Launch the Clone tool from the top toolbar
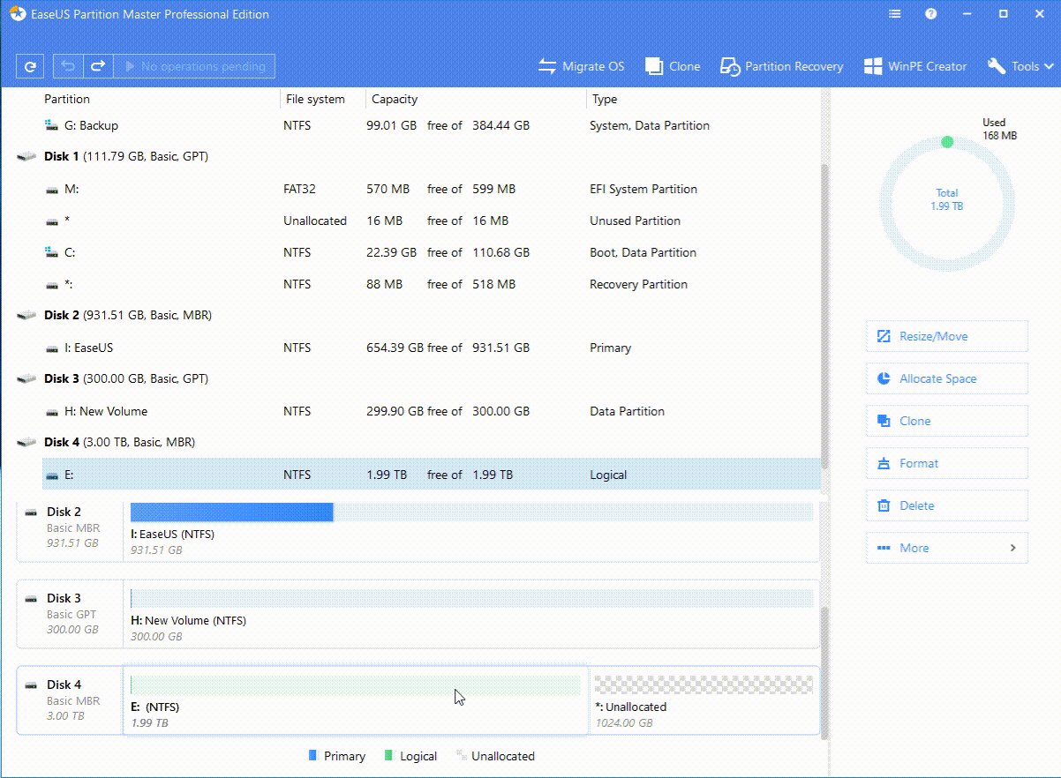The width and height of the screenshot is (1061, 778). click(x=673, y=66)
